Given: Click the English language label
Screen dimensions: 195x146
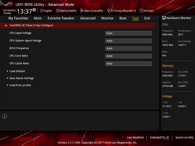Looking at the screenshot, I should [x=48, y=11].
